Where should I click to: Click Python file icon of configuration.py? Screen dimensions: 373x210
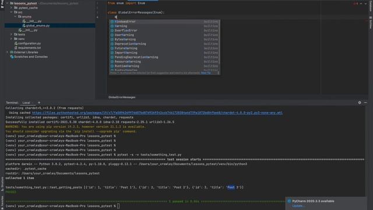point(16,43)
